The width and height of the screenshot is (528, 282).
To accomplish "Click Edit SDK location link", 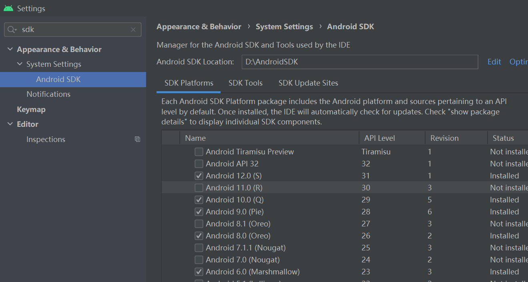I will (x=494, y=62).
